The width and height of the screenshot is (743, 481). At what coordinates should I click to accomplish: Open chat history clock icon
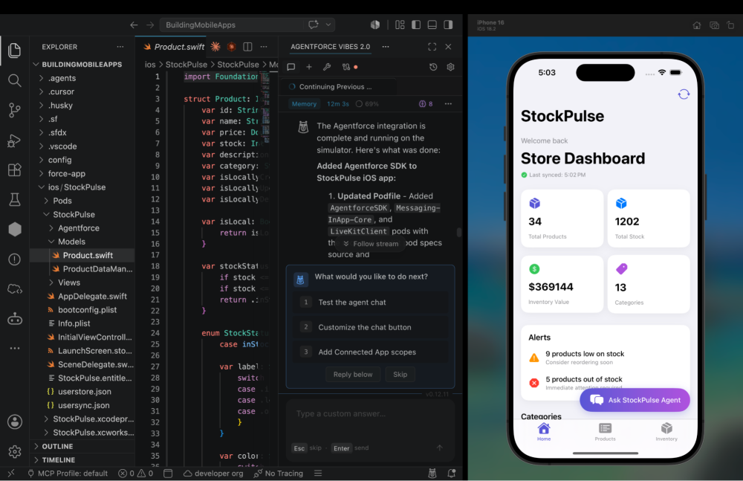433,67
